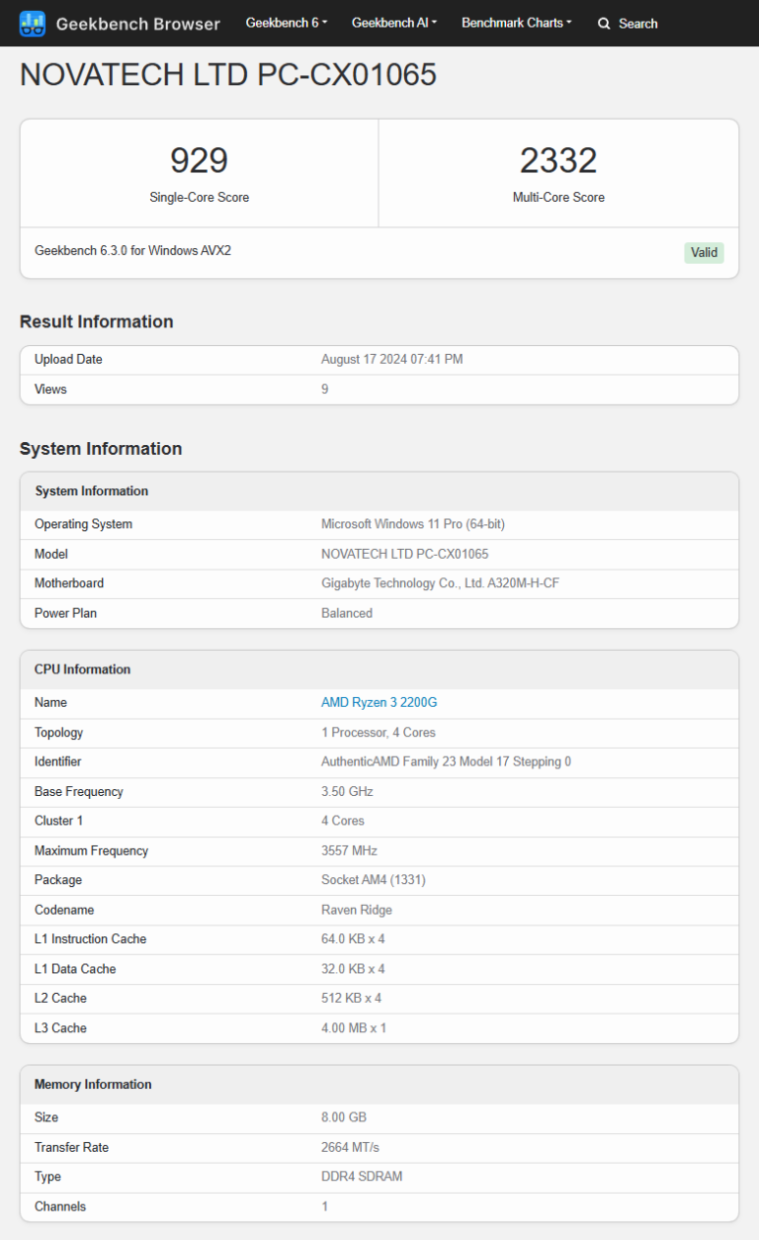
Task: Click the 929 single-core score
Action: point(199,160)
